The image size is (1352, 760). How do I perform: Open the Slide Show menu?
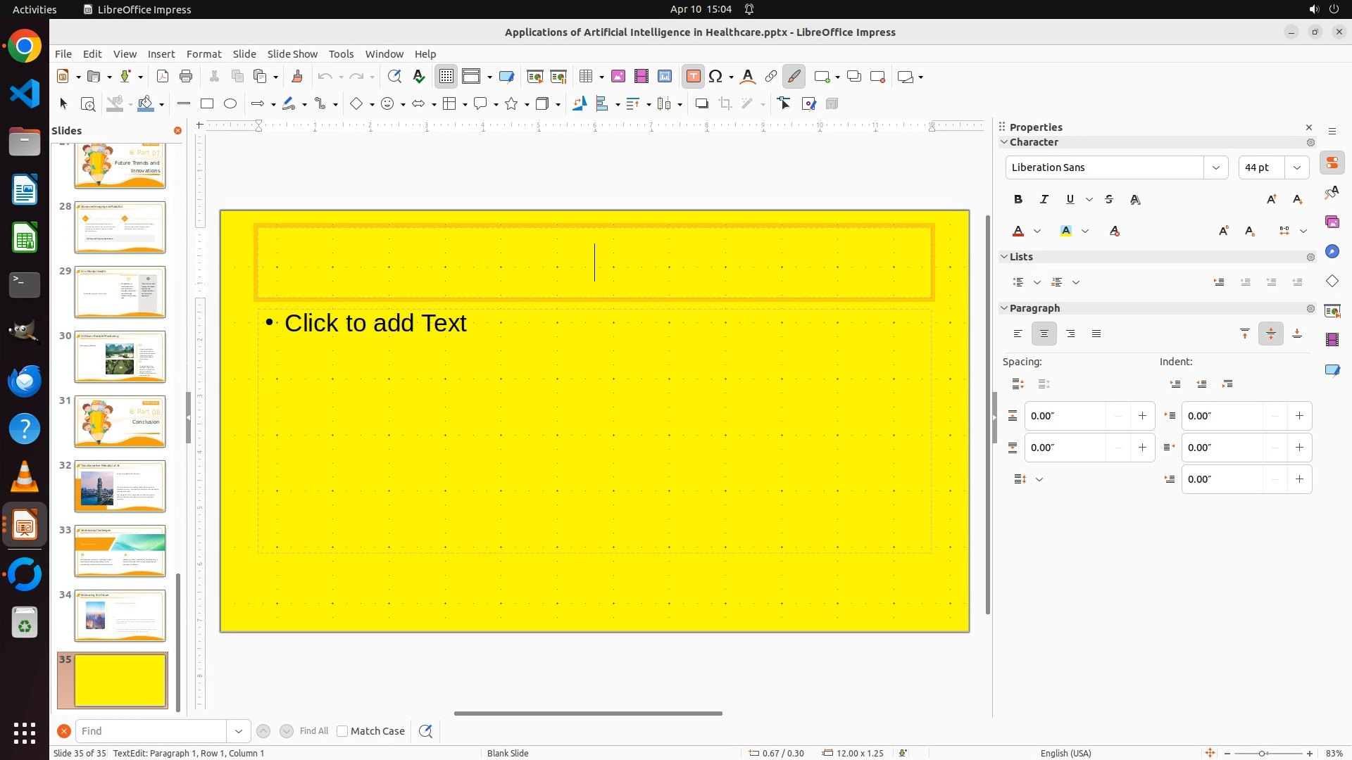click(292, 54)
